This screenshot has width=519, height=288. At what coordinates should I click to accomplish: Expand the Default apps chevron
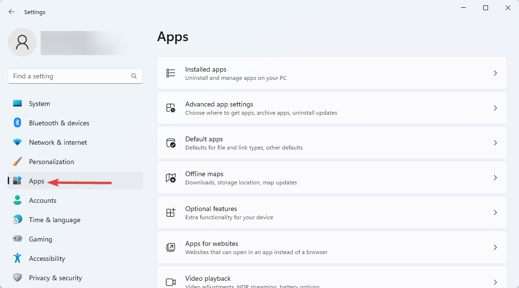click(495, 143)
